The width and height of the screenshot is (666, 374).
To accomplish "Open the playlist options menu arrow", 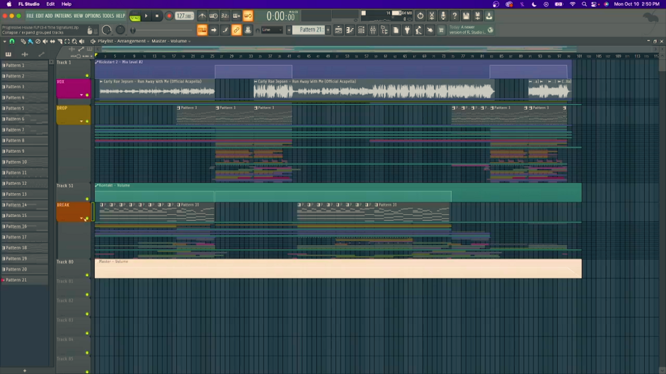I will pyautogui.click(x=4, y=41).
